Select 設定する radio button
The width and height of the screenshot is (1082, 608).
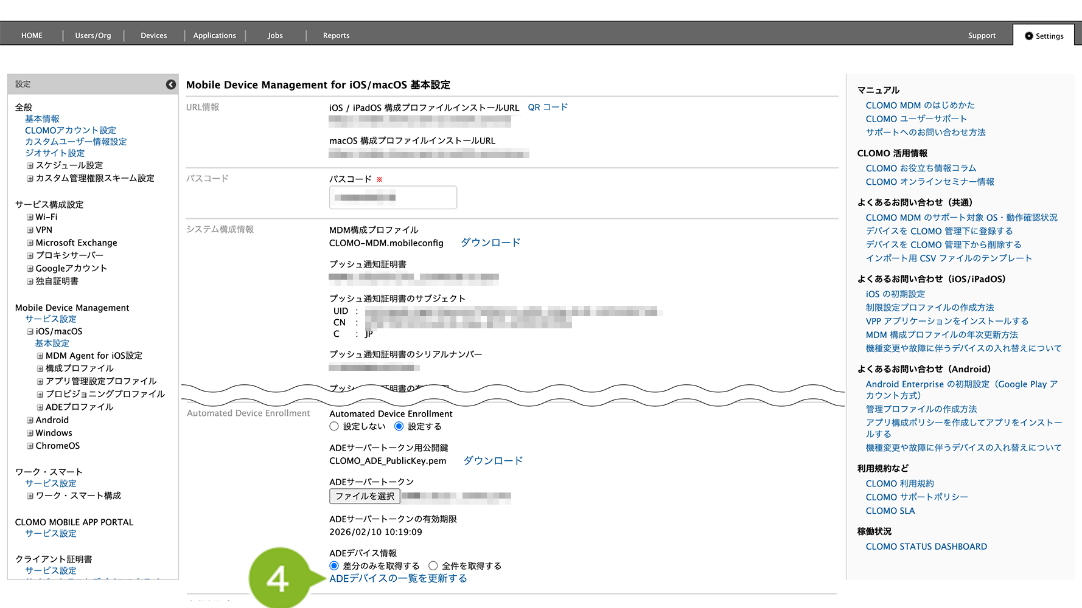tap(399, 426)
